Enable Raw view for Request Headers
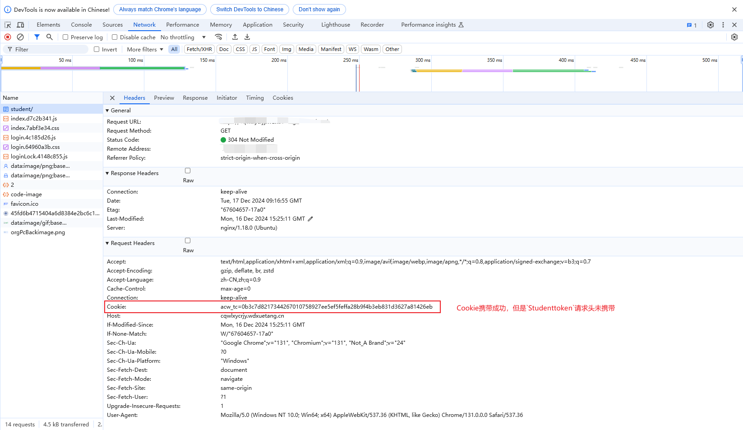This screenshot has width=743, height=430. (x=188, y=240)
